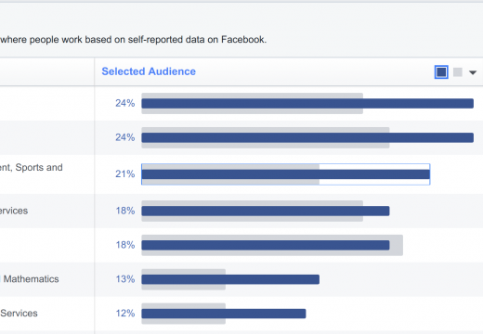Select the bottom Services row label
This screenshot has width=483, height=334.
[19, 313]
